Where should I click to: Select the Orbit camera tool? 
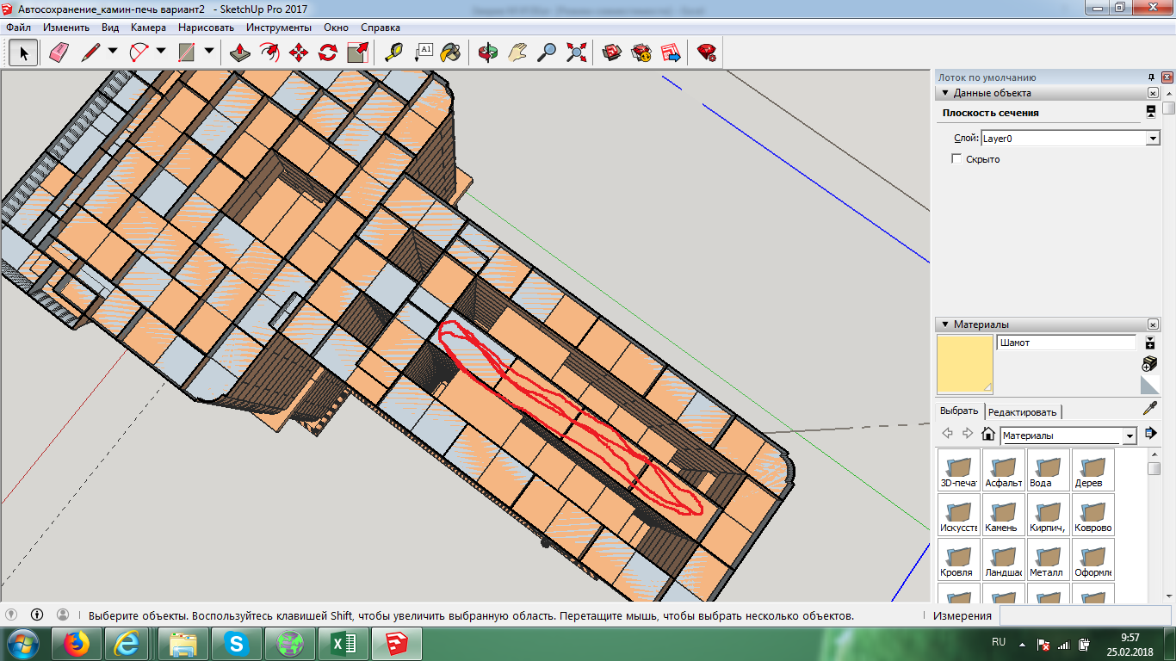(x=488, y=53)
